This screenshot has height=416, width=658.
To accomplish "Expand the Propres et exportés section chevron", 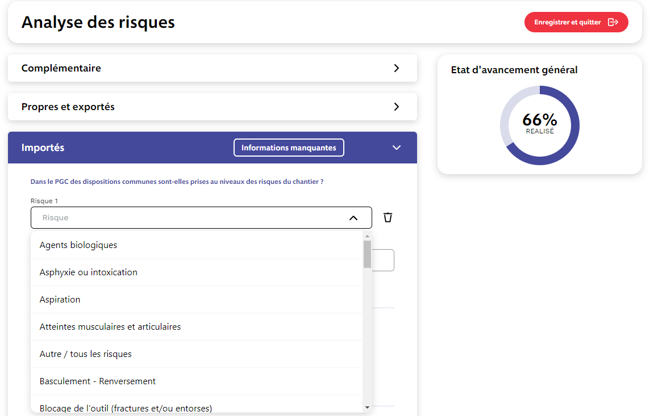I will (397, 107).
